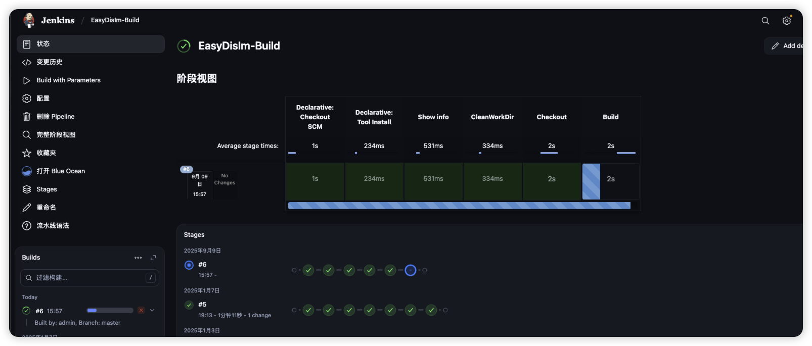Cancel build #6 with the red X

141,311
